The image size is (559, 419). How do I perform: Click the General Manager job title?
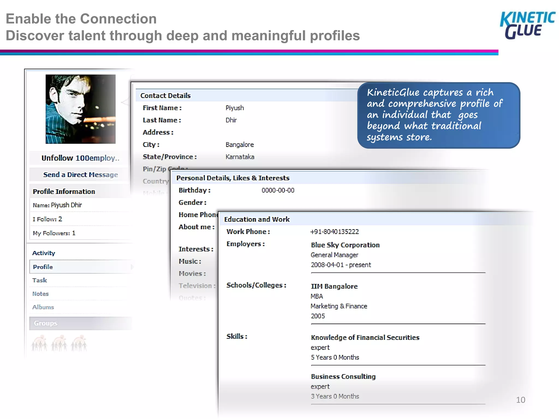coord(334,255)
